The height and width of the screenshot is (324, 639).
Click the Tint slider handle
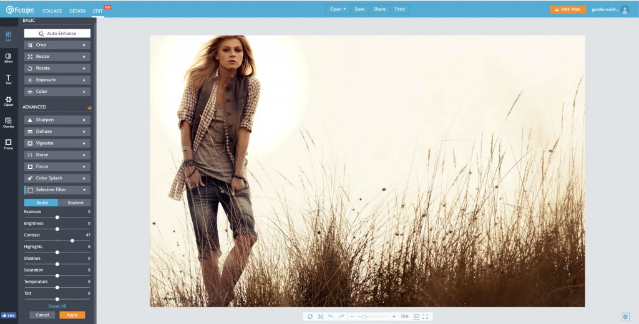(57, 299)
